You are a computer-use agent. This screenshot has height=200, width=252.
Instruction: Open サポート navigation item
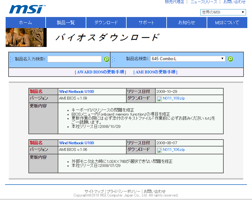(x=146, y=22)
